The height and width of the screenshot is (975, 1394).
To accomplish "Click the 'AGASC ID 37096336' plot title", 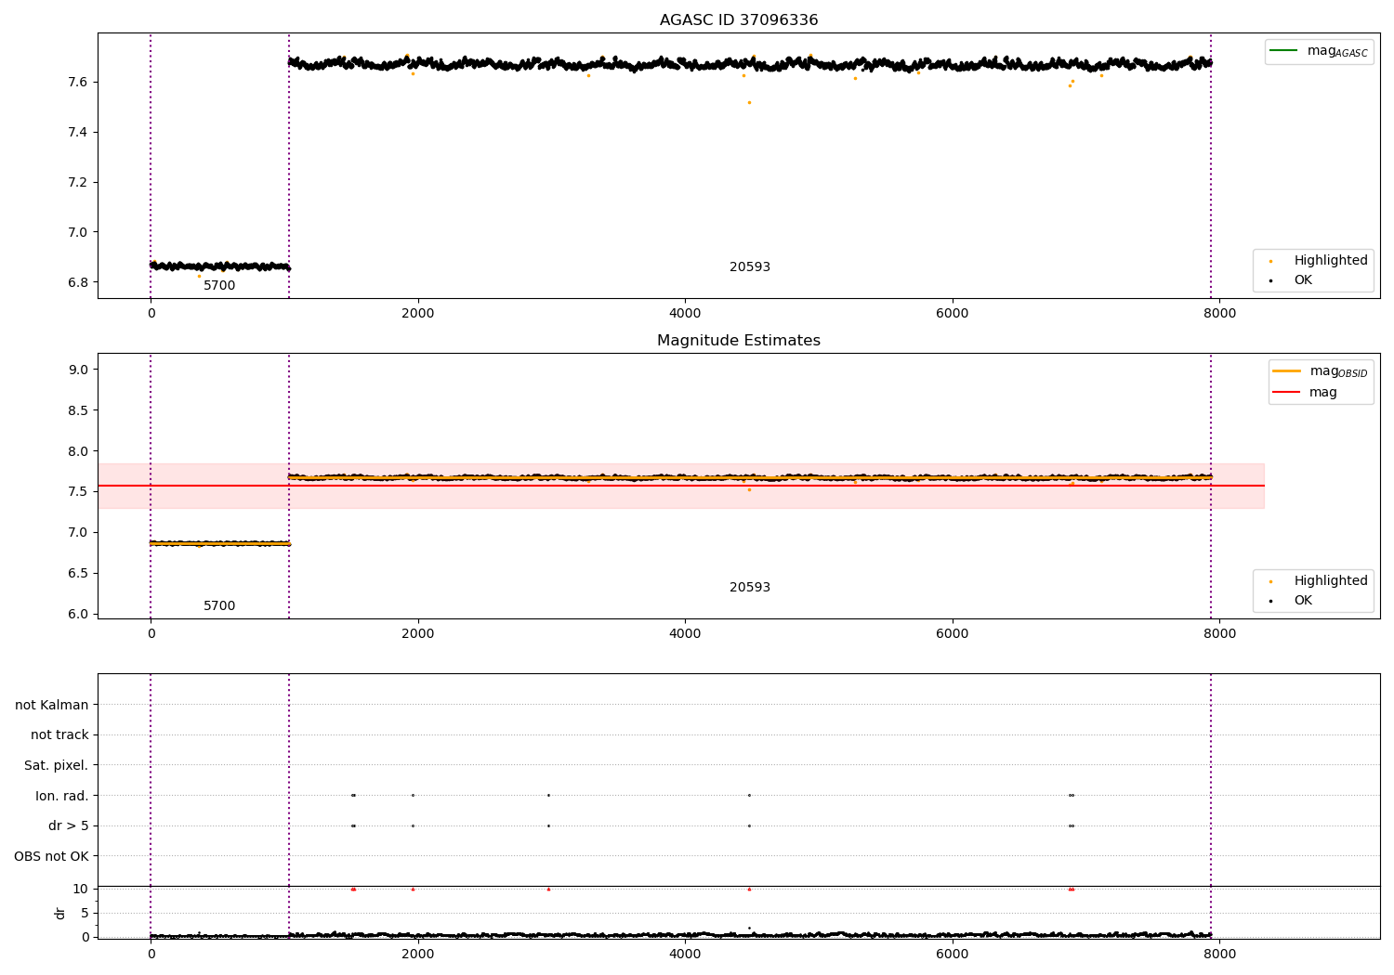I will pos(739,20).
